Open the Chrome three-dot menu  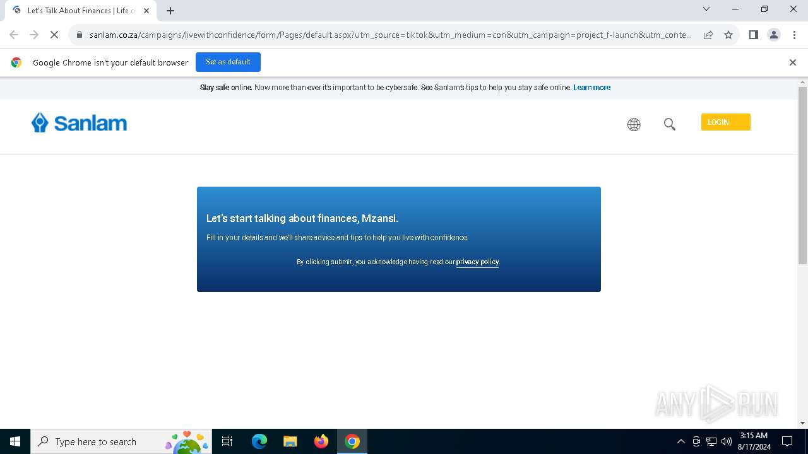pos(794,35)
